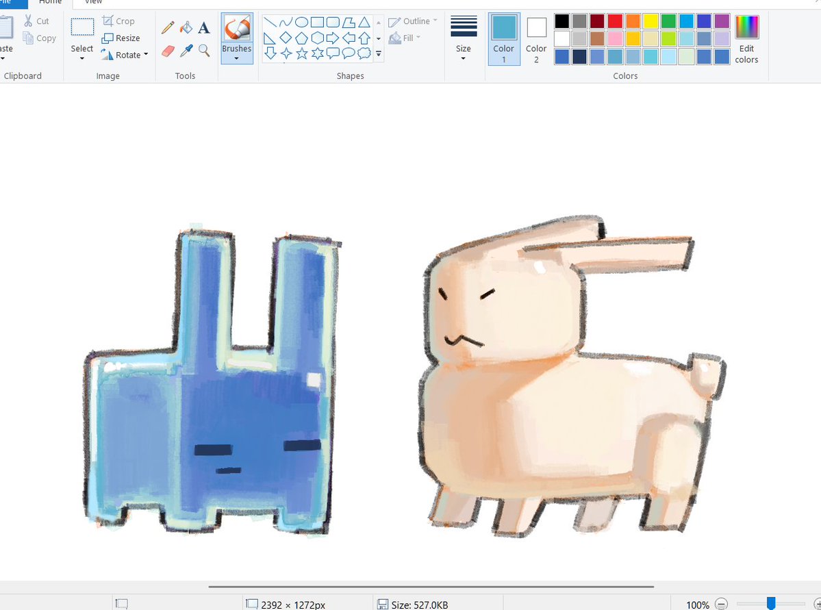Activate the Eraser tool
Image resolution: width=821 pixels, height=610 pixels.
(x=168, y=51)
